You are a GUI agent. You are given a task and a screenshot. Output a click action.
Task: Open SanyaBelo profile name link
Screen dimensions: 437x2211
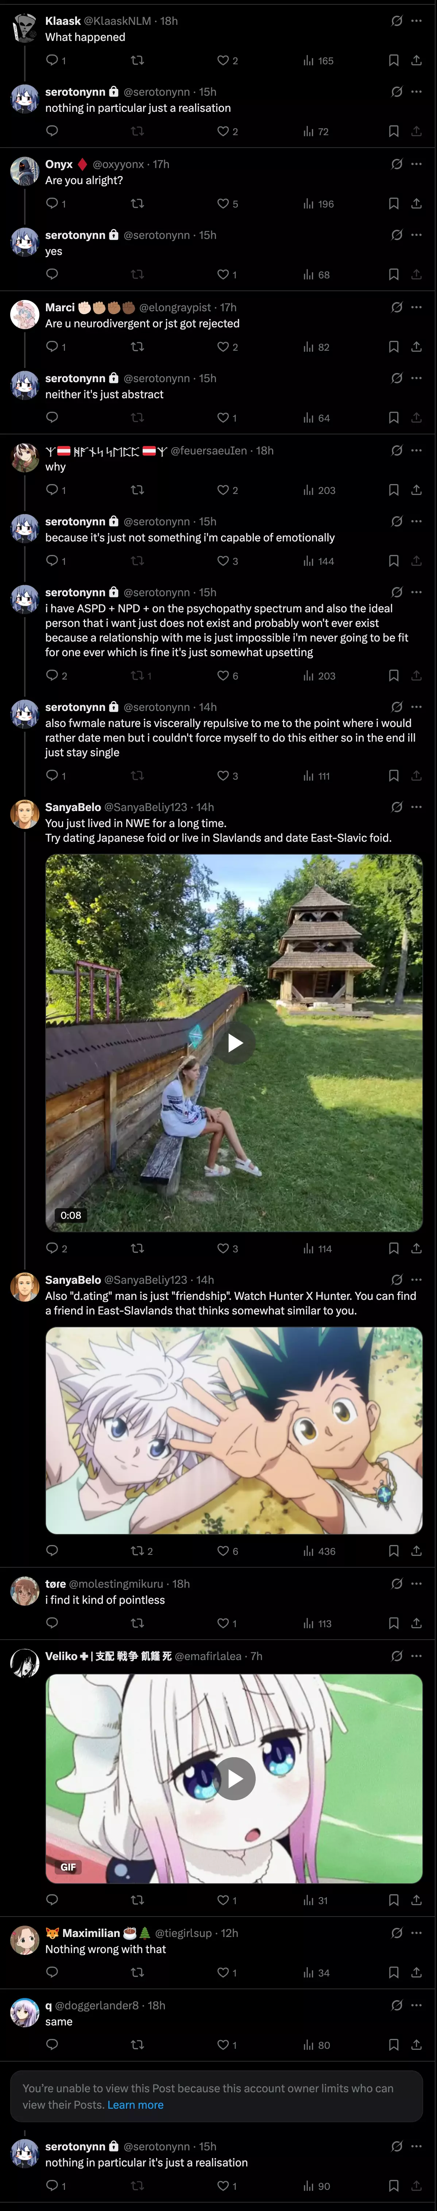[73, 807]
